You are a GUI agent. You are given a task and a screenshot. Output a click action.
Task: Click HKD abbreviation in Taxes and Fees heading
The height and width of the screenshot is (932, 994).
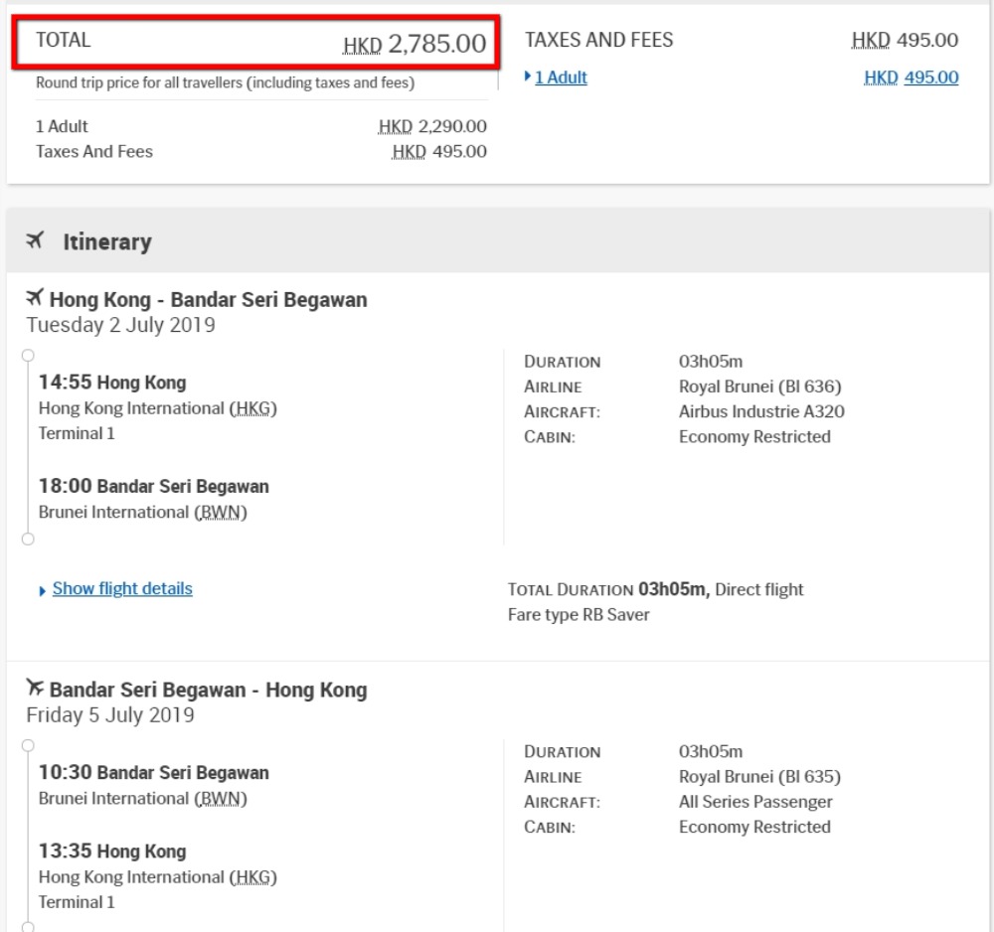coord(871,41)
